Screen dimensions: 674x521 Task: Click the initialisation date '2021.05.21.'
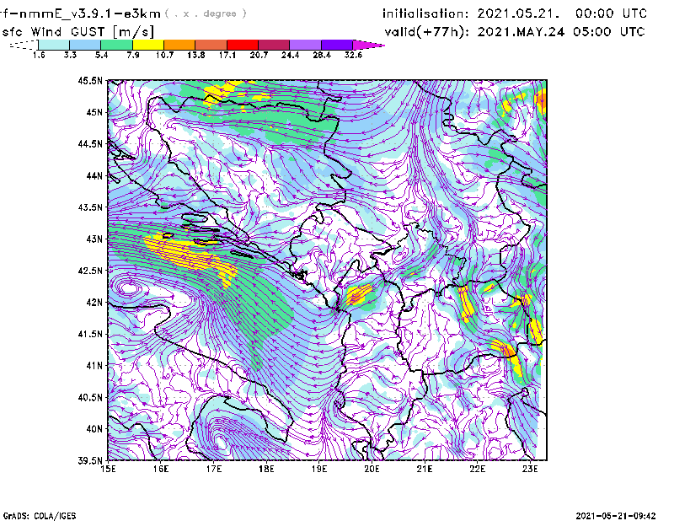pos(518,13)
